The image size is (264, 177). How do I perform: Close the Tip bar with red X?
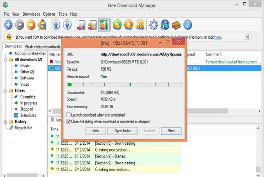(248, 37)
